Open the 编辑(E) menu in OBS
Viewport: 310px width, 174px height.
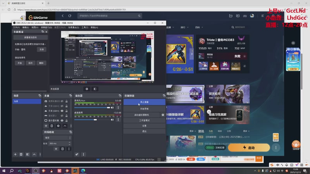(26, 27)
